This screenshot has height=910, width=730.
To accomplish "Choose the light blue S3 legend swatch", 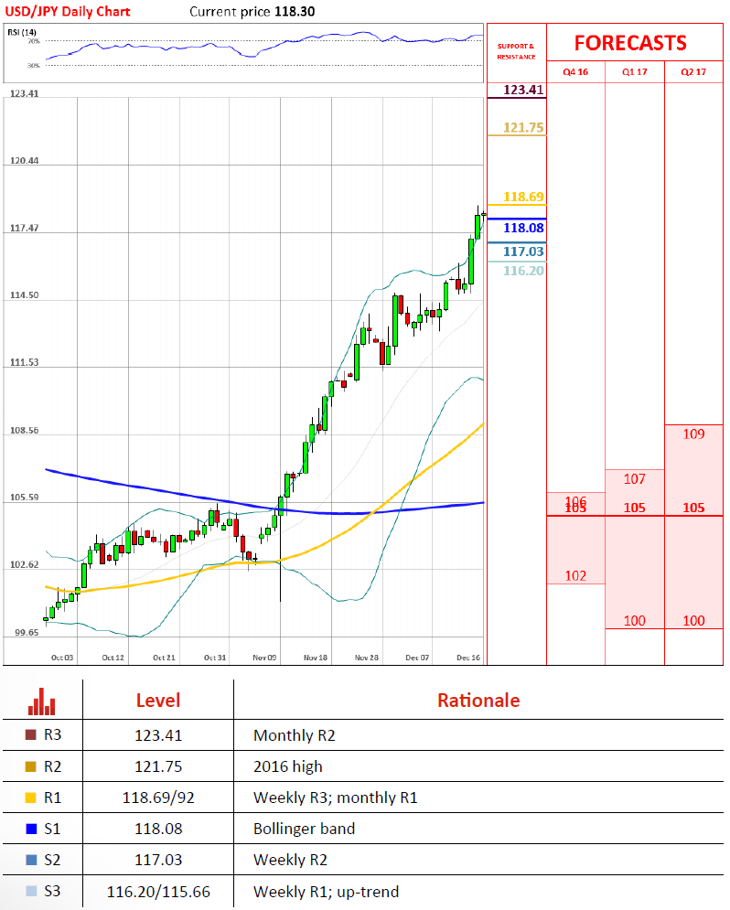I will [x=32, y=891].
